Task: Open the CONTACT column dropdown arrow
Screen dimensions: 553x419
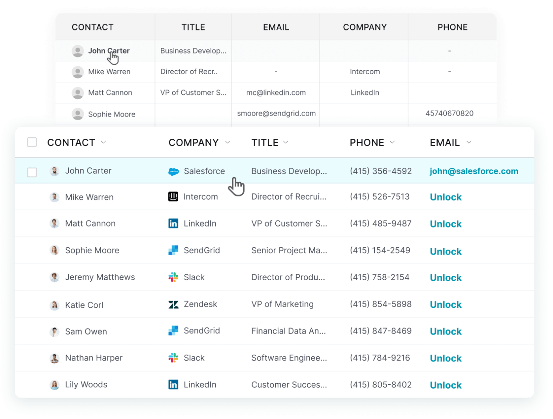Action: click(103, 142)
